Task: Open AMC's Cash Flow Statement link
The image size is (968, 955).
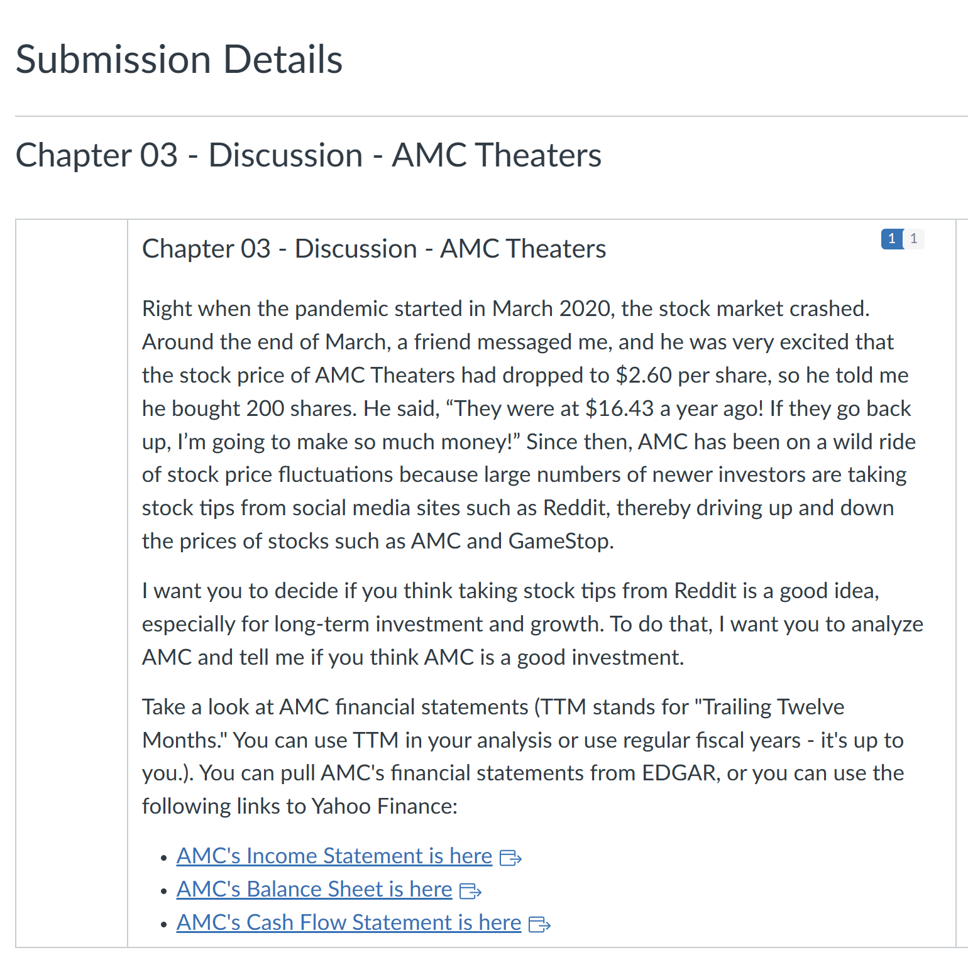Action: coord(348,922)
